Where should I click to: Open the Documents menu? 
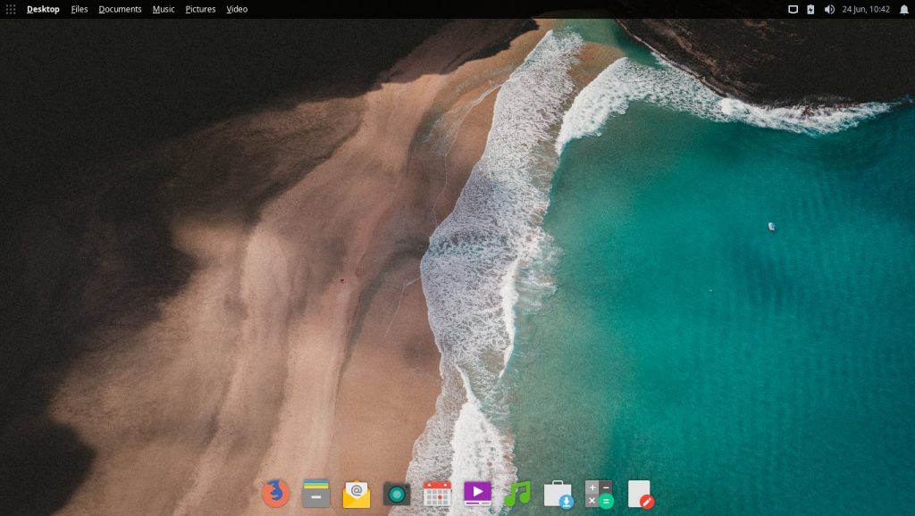coord(121,9)
